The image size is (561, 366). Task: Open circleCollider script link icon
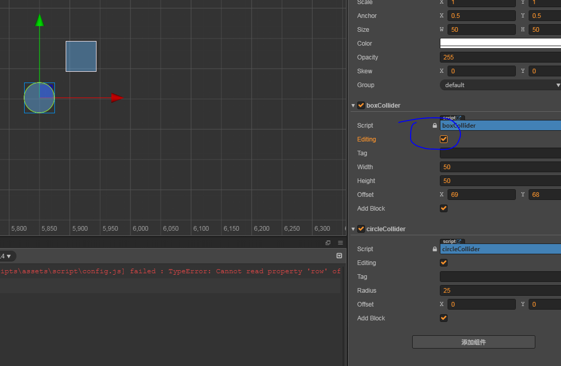tap(459, 241)
